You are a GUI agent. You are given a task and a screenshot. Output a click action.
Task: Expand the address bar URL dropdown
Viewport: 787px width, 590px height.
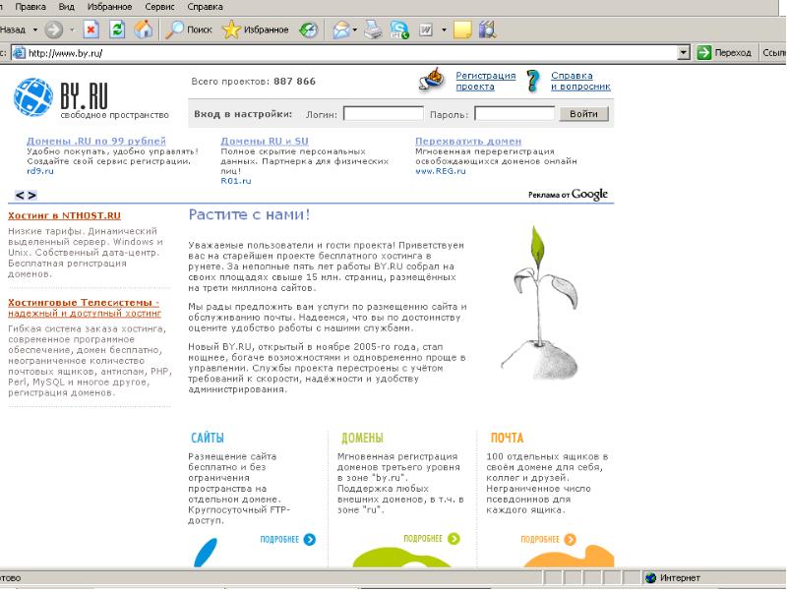tap(684, 52)
